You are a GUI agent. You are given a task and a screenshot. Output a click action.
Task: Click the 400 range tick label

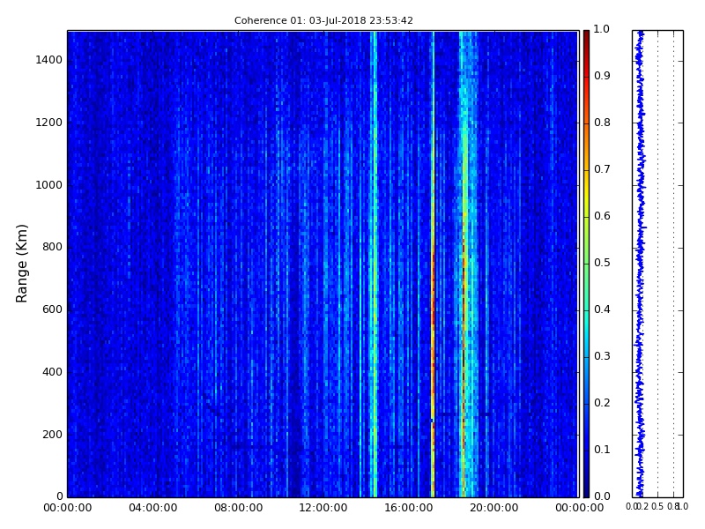[x=53, y=372]
